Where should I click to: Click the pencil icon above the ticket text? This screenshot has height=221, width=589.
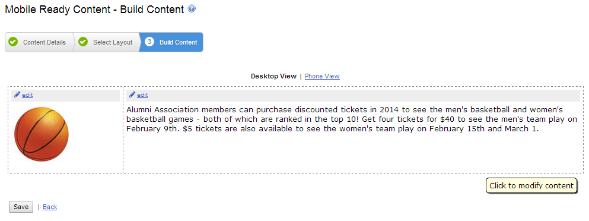tap(132, 94)
